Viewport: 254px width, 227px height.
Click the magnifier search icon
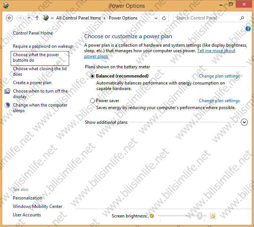point(242,18)
